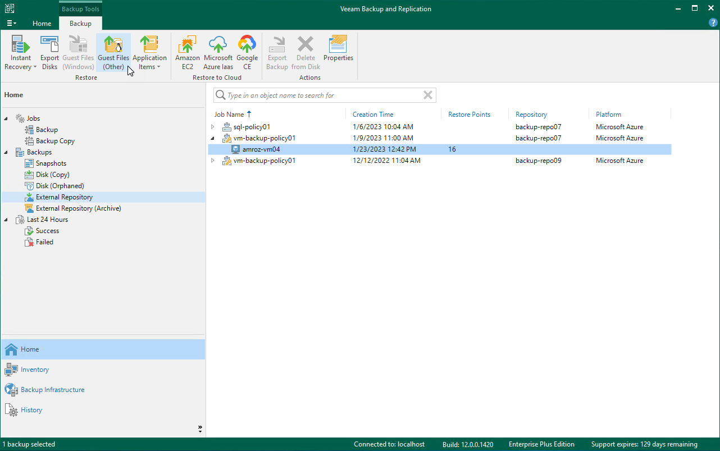Expand the sql-policy01 job row
Image resolution: width=720 pixels, height=451 pixels.
[213, 127]
